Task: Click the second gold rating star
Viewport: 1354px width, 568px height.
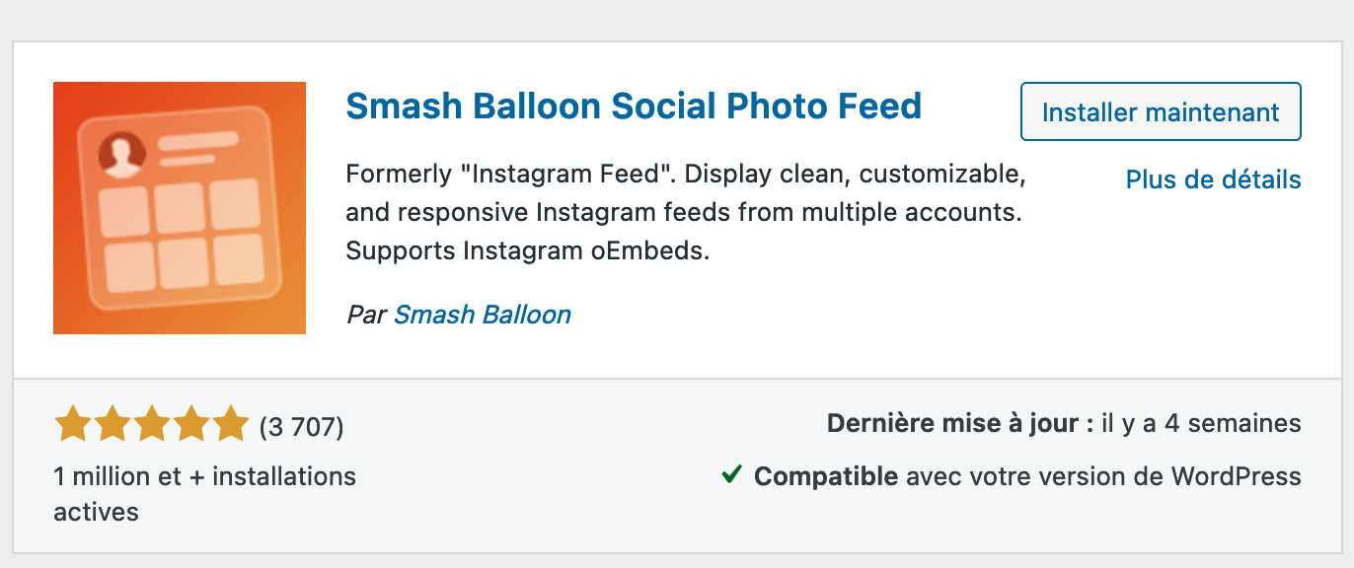Action: click(113, 426)
